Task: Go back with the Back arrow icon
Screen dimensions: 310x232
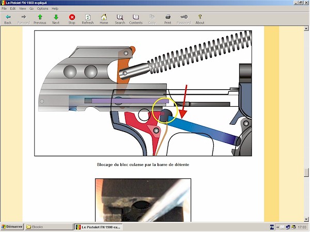Action: tap(8, 19)
